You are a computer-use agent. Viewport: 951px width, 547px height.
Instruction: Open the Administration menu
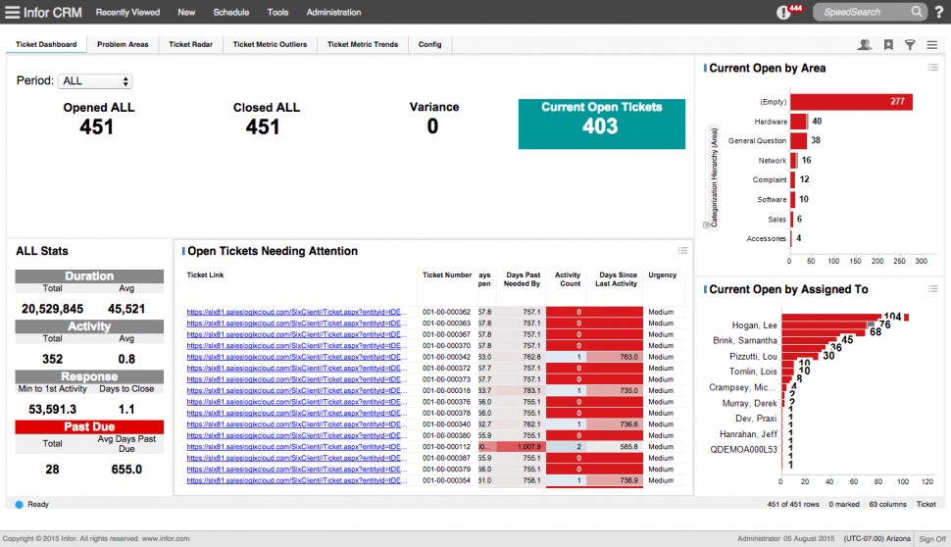[333, 12]
